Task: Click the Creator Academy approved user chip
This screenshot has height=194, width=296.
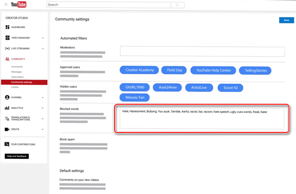Action: pyautogui.click(x=139, y=70)
